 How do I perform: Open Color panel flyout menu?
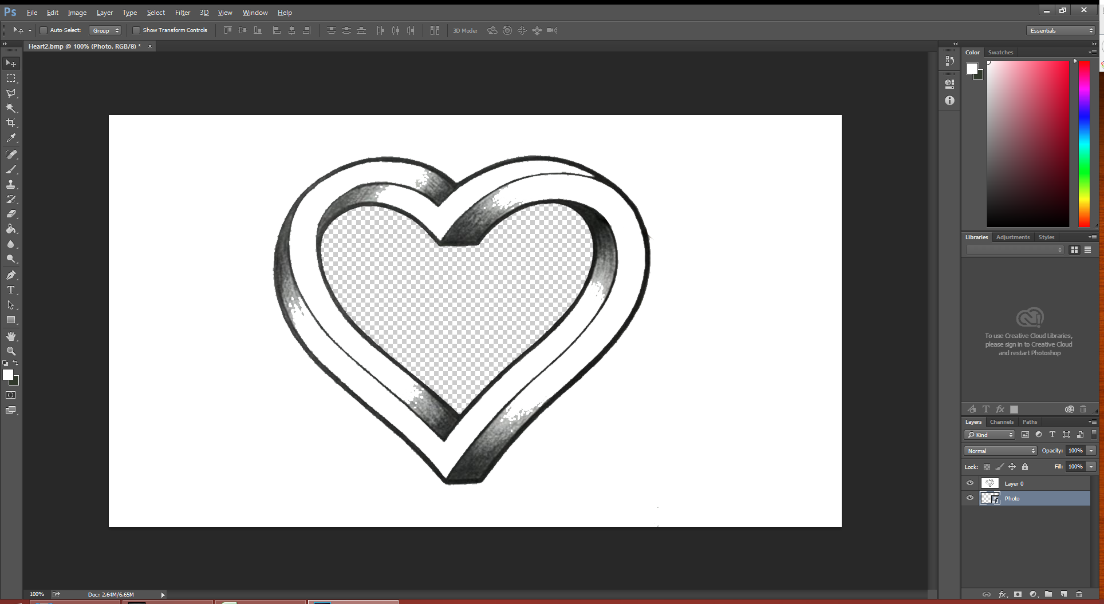[x=1092, y=52]
